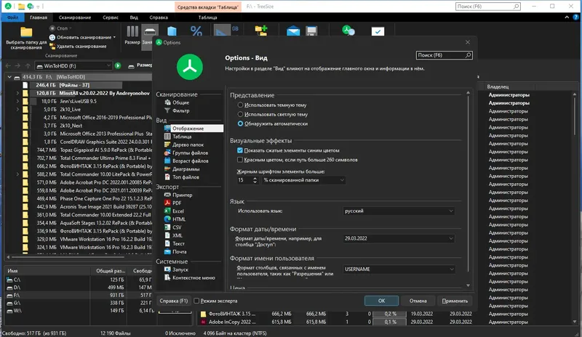Switch to Таблица ribbon tab

(x=207, y=17)
